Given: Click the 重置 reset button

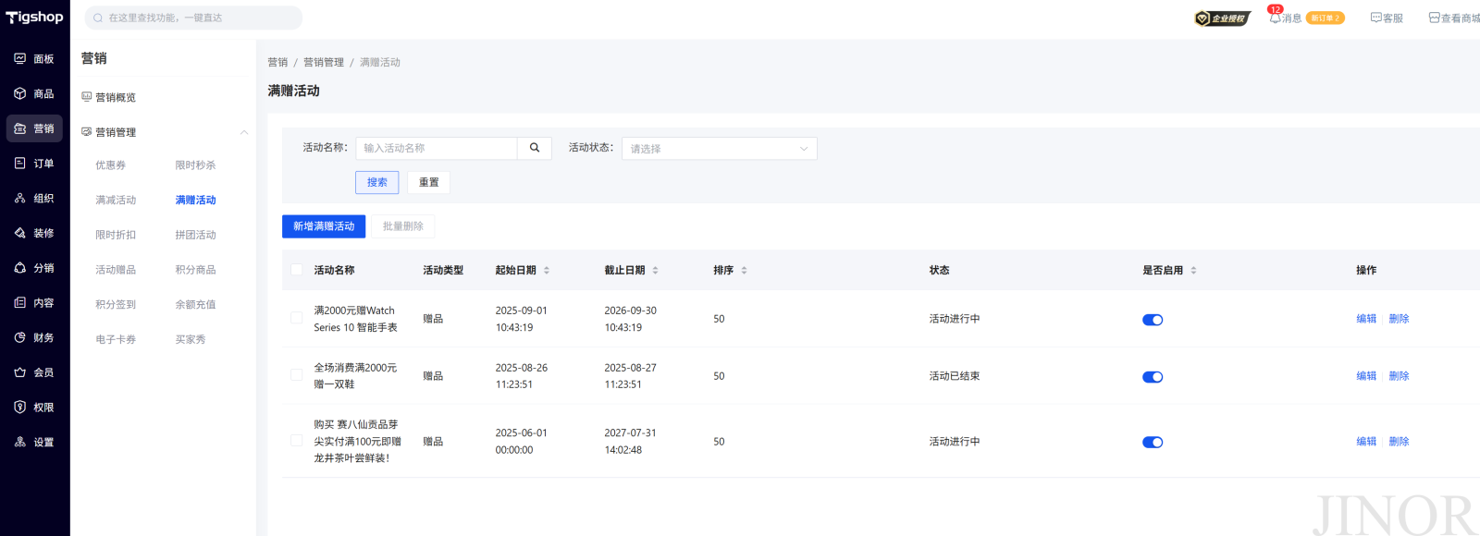Looking at the screenshot, I should pos(429,182).
